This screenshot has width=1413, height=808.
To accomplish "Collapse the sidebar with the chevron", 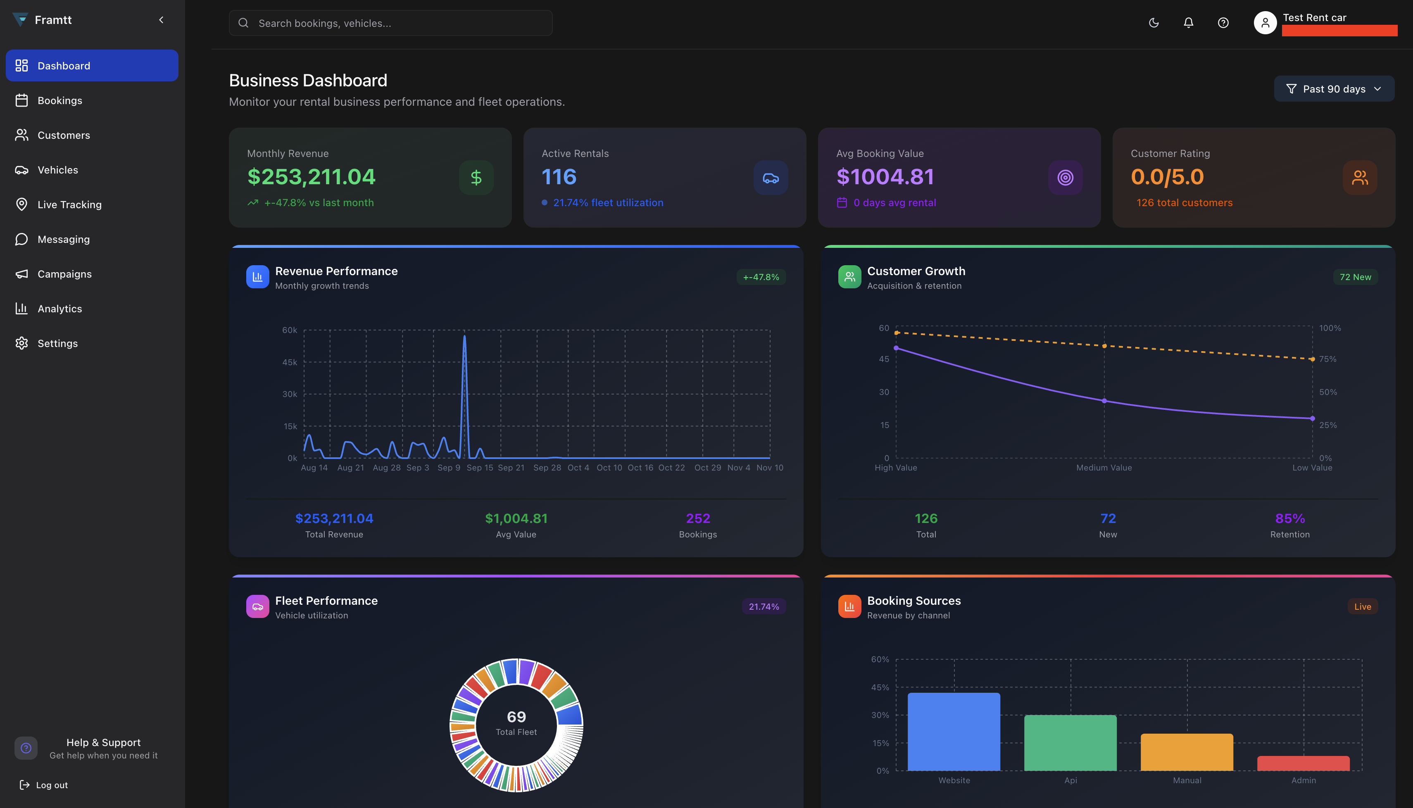I will click(x=161, y=19).
